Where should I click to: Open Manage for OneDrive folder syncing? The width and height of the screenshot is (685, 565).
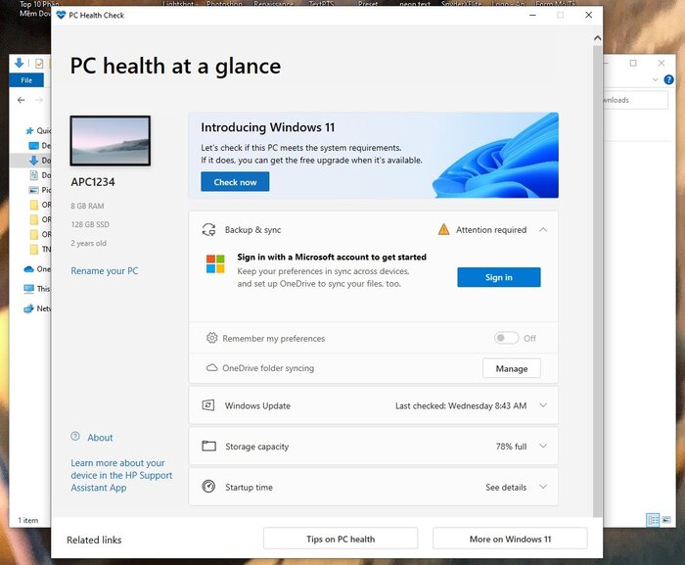point(512,368)
